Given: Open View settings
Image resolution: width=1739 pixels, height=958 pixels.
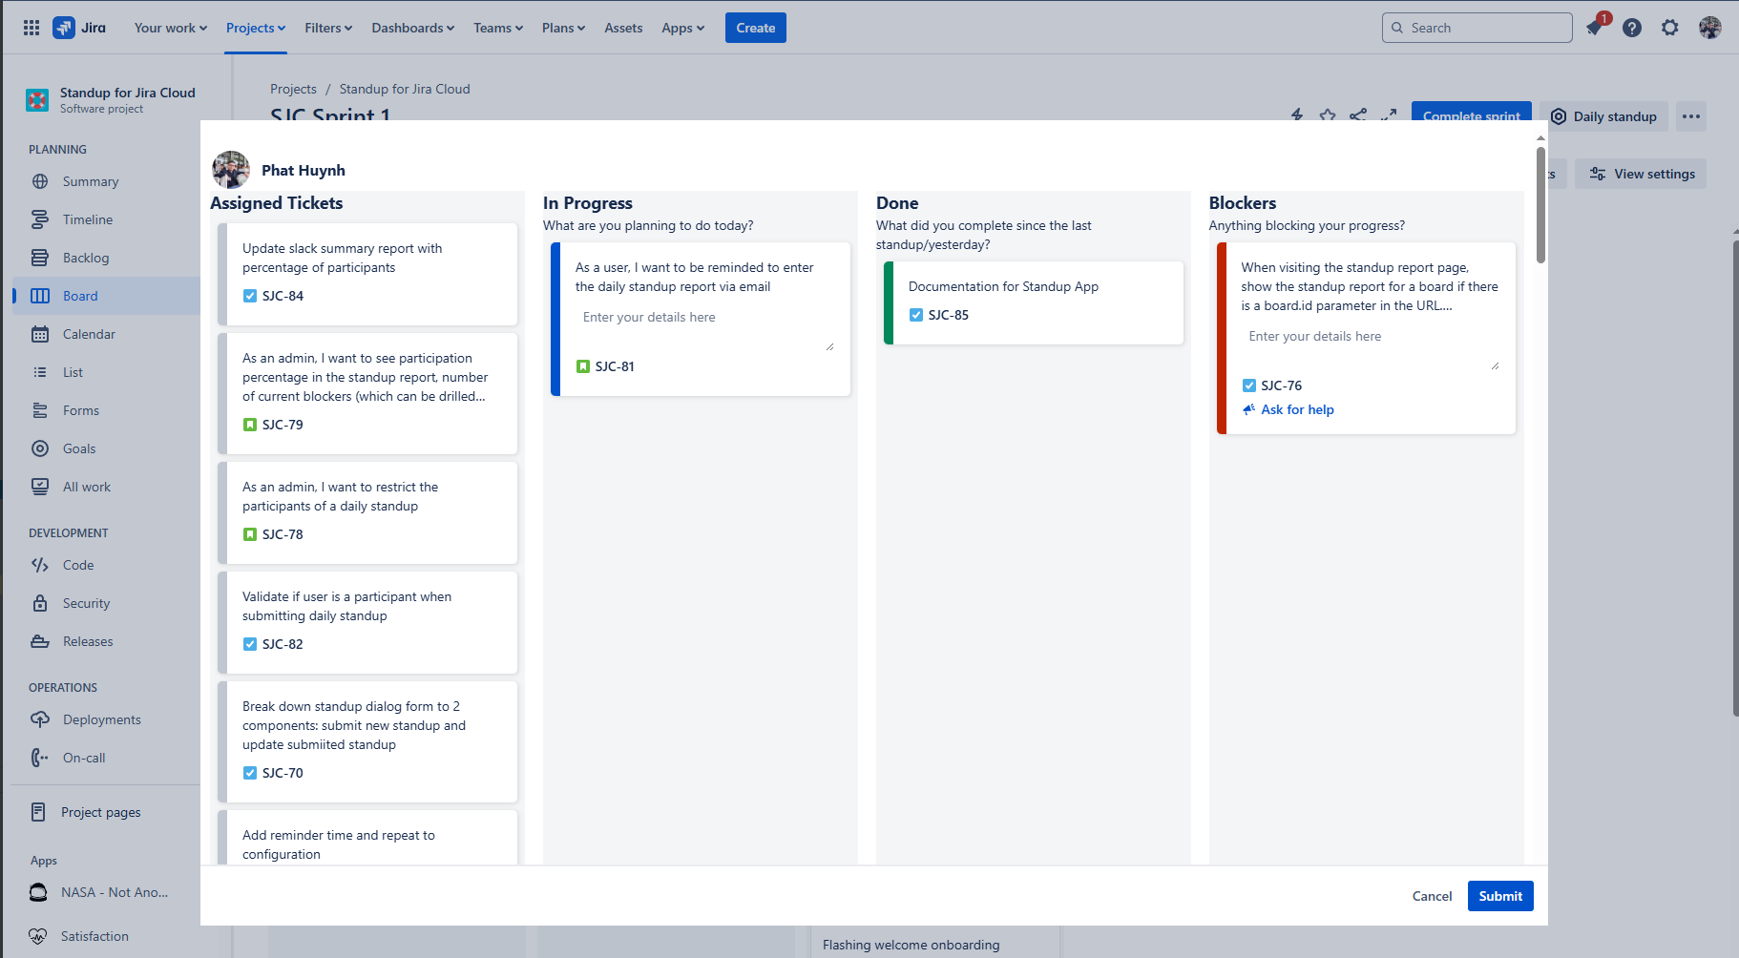Looking at the screenshot, I should [x=1641, y=174].
